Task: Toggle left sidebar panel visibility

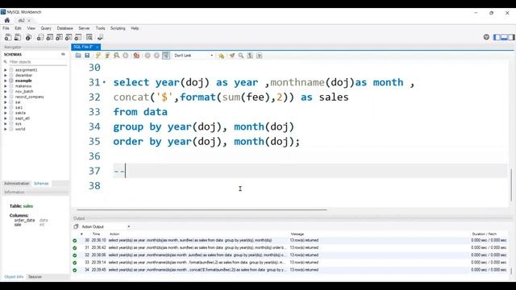Action: click(x=497, y=37)
